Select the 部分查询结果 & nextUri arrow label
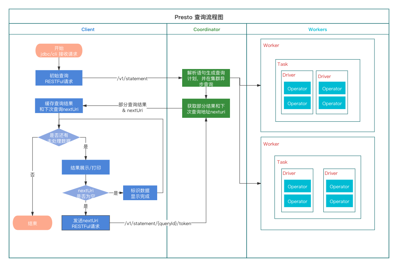This screenshot has height=267, width=398. pyautogui.click(x=132, y=107)
